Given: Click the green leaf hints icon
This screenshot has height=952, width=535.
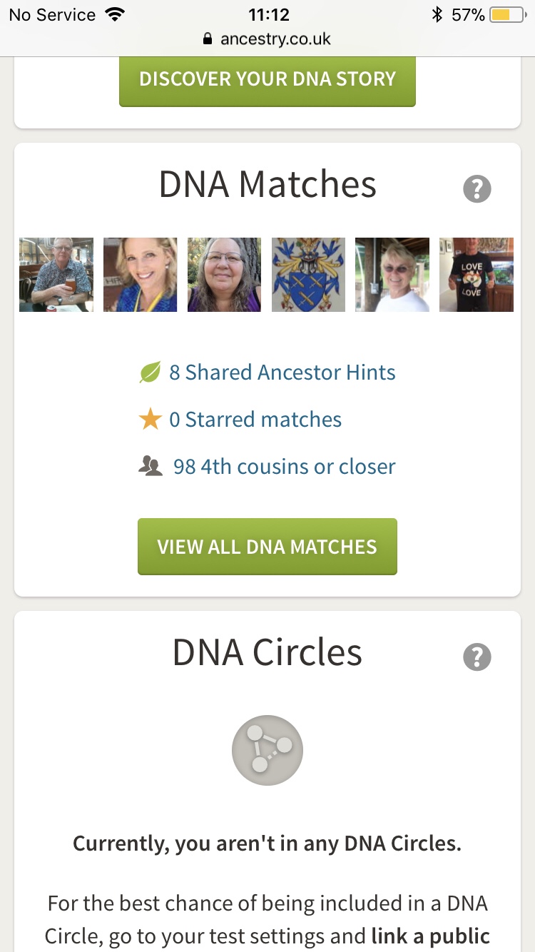Looking at the screenshot, I should pos(150,373).
